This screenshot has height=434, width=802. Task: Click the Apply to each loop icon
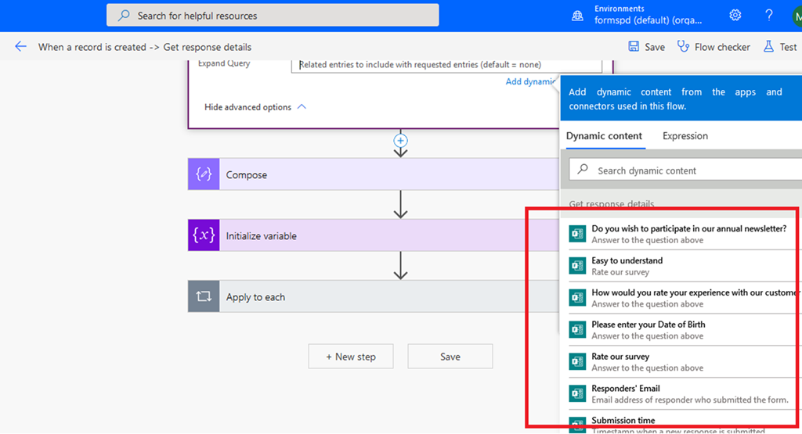[x=204, y=296]
